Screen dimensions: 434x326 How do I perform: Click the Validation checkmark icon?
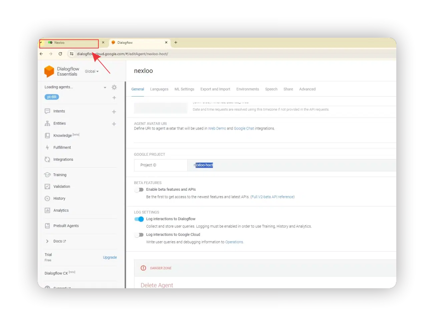pyautogui.click(x=47, y=186)
